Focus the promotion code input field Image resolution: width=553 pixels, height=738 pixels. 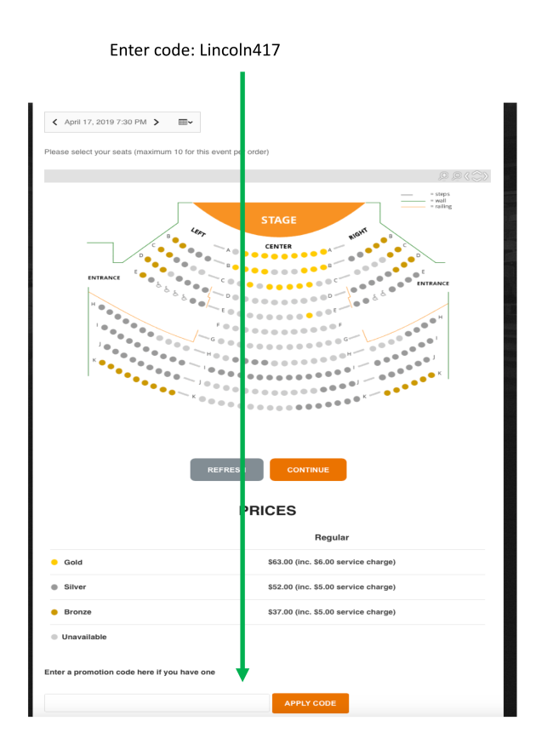[x=157, y=703]
